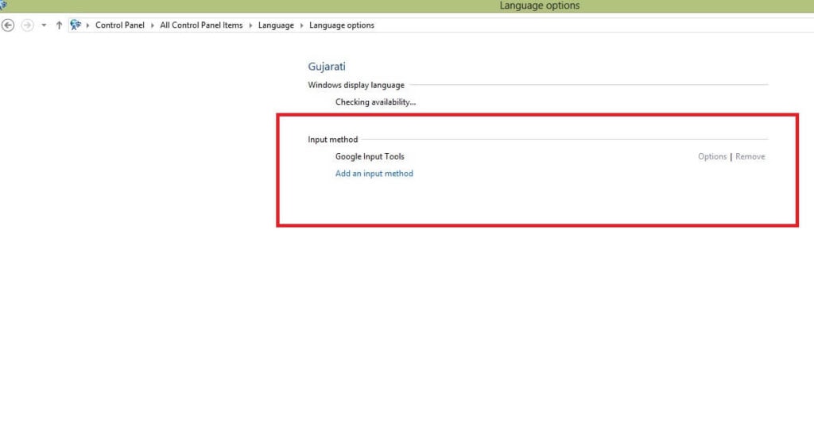Click the Forward navigation arrow

coord(27,25)
